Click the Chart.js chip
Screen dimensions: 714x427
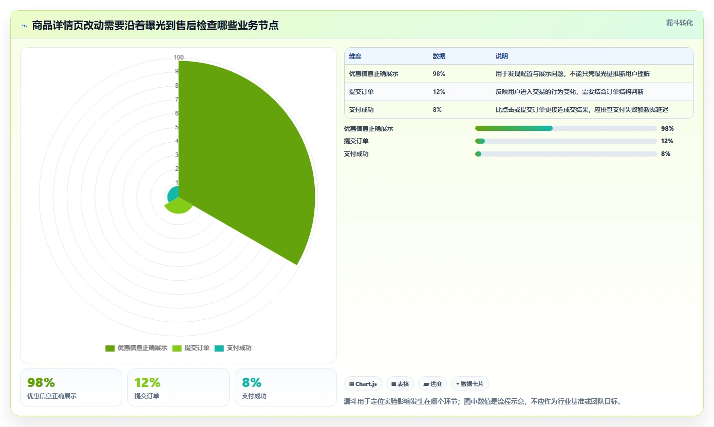pyautogui.click(x=363, y=384)
